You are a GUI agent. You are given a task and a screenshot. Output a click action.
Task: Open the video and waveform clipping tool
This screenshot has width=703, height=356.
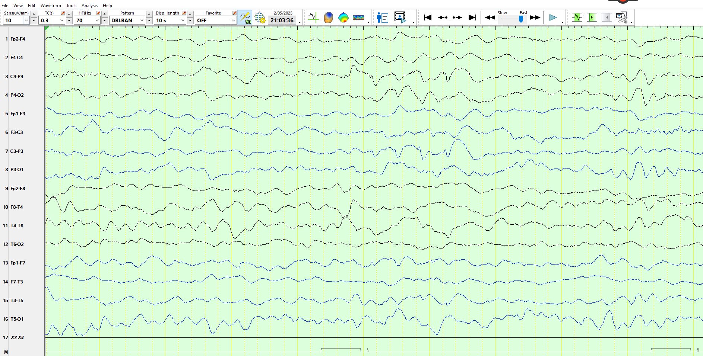pyautogui.click(x=621, y=17)
